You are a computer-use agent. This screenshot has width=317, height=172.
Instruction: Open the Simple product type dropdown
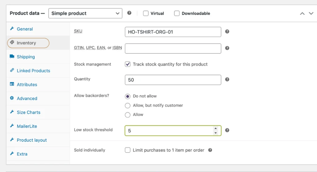point(85,13)
